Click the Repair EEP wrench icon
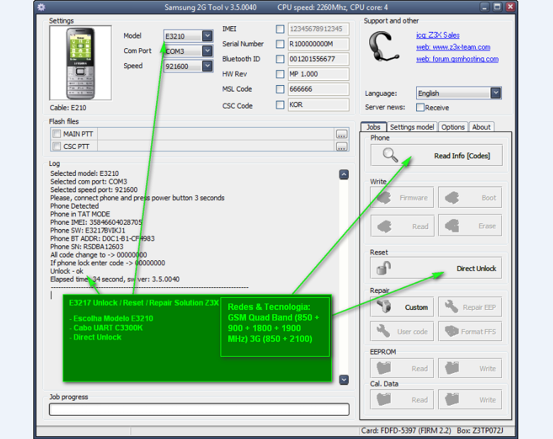This screenshot has height=439, width=553. (451, 307)
